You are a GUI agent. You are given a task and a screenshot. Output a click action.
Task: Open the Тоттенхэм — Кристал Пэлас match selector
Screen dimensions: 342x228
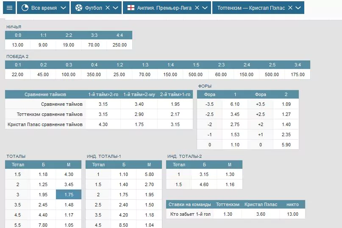258,8
